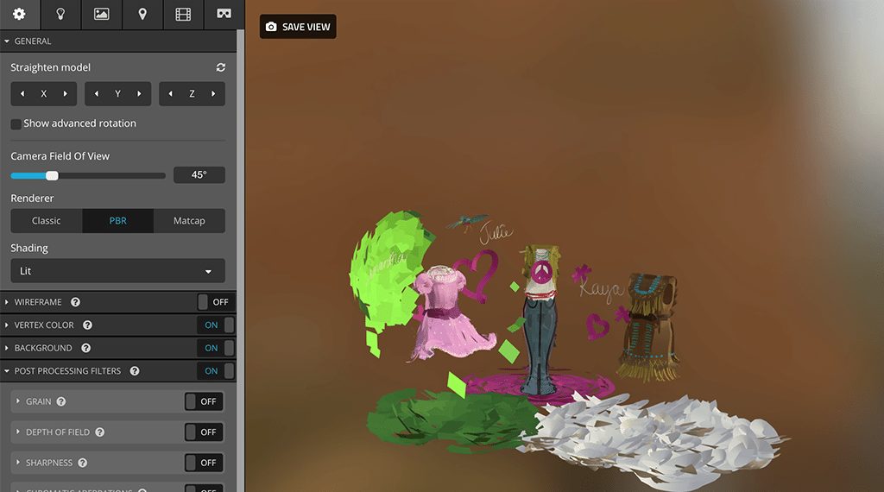Open Depth of Field help icon
This screenshot has width=884, height=492.
100,432
